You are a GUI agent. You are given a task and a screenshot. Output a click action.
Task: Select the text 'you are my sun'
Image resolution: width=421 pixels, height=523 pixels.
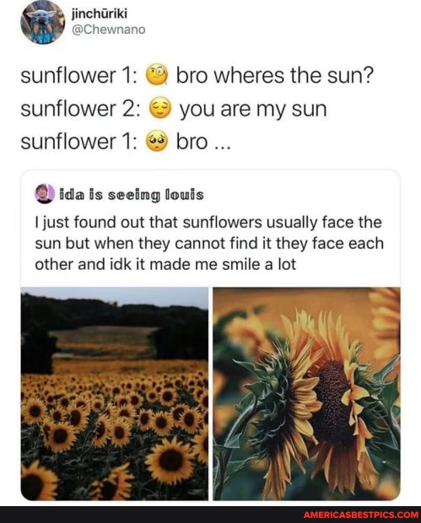coord(253,110)
